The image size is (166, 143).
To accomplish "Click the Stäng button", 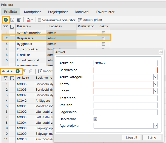I will pyautogui.click(x=152, y=137).
